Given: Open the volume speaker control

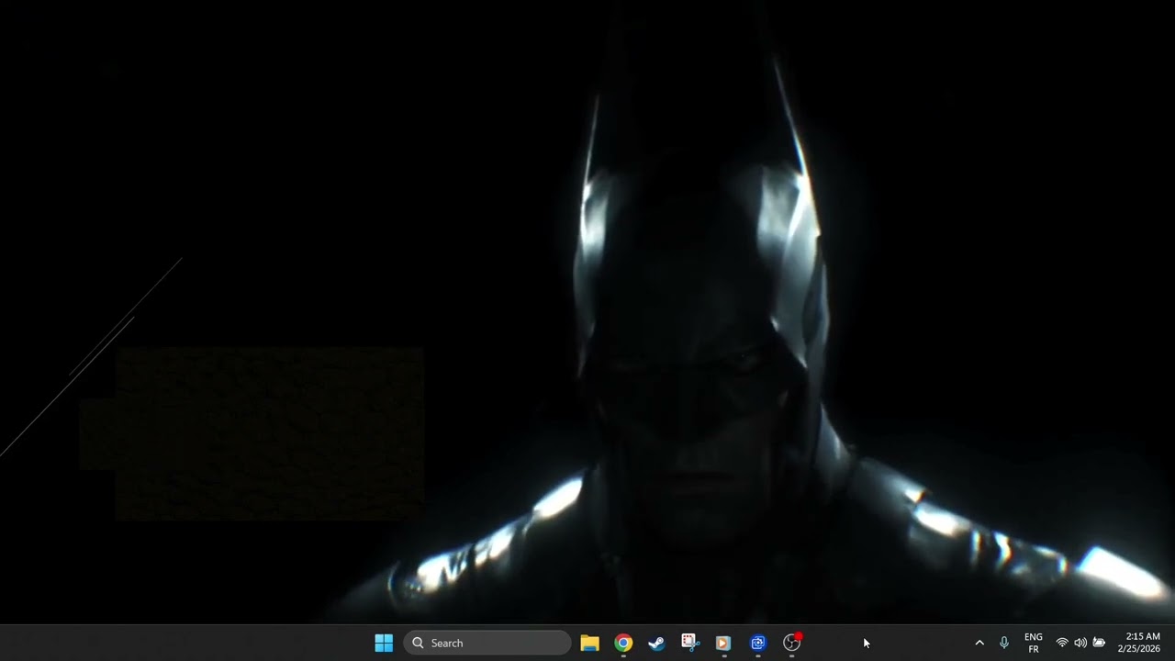Looking at the screenshot, I should 1080,643.
